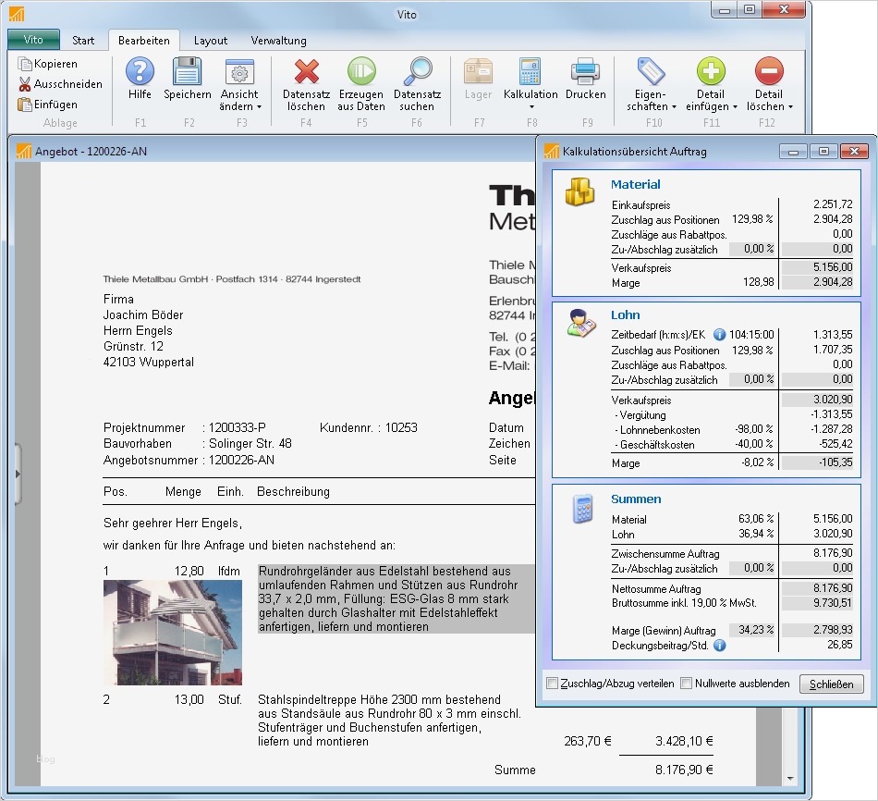Click the Hilfe help icon
The image size is (878, 801).
coord(140,72)
